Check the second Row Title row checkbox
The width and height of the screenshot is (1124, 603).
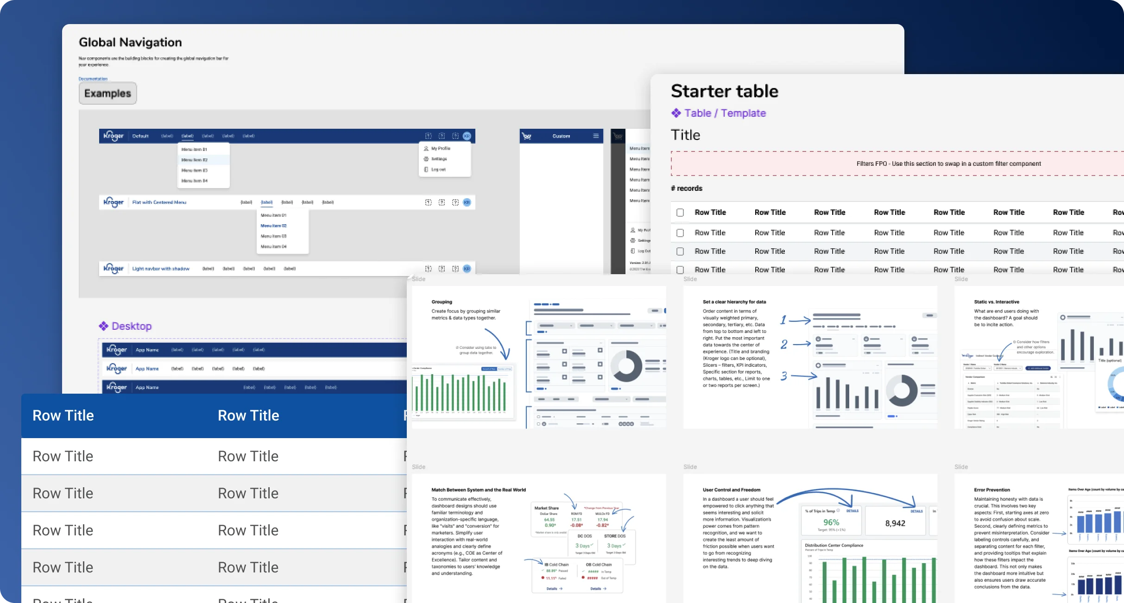[x=680, y=251]
